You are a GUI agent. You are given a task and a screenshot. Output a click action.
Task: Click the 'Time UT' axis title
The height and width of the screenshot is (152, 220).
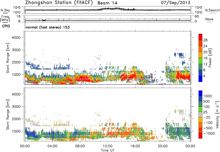click(108, 150)
